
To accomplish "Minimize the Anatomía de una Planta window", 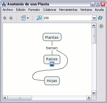I will (92, 4).
